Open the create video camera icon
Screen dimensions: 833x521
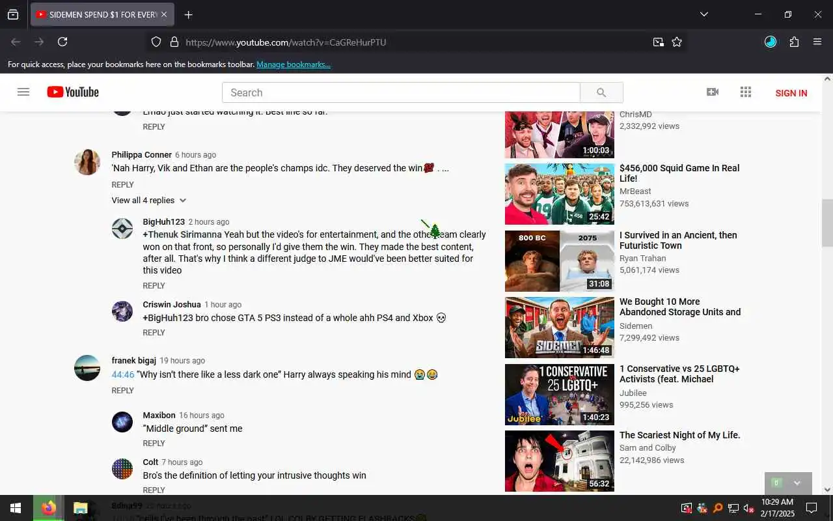(x=713, y=92)
